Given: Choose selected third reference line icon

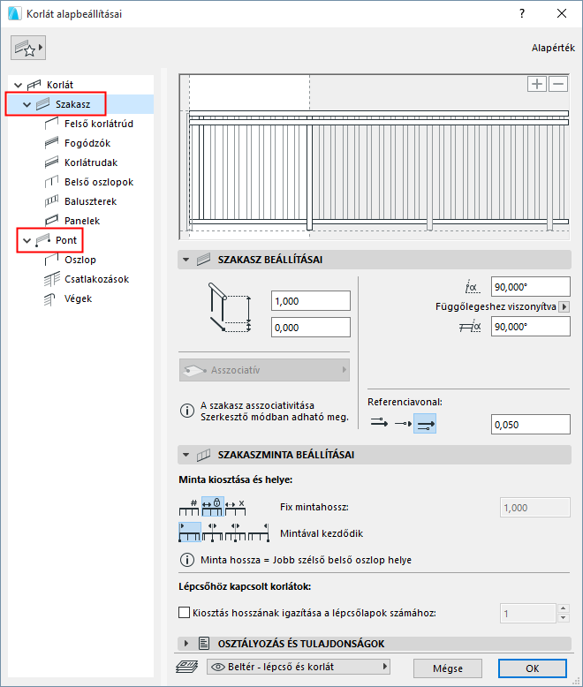Looking at the screenshot, I should (x=425, y=424).
